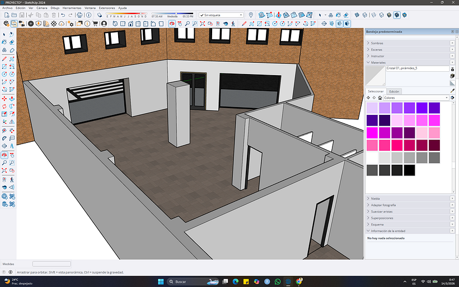Click the material name field Cristal 01
The height and width of the screenshot is (287, 459).
point(418,68)
